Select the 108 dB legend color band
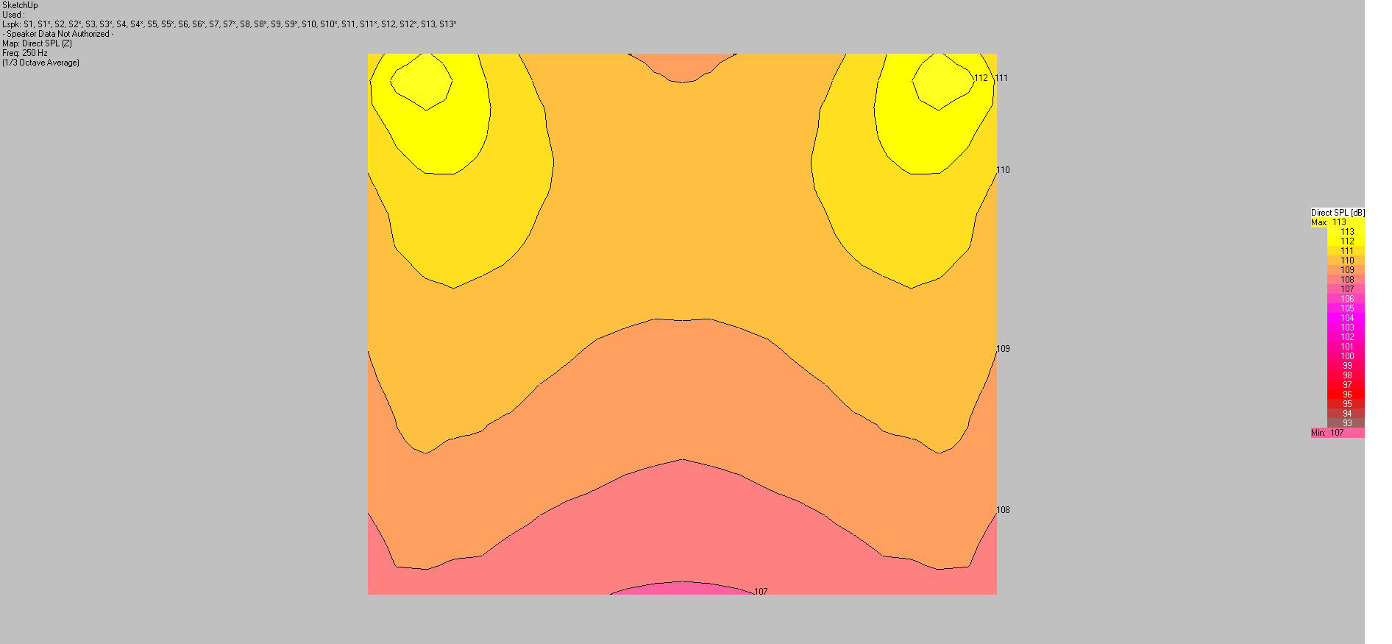Viewport: 1392px width, 644px height. pos(1346,280)
